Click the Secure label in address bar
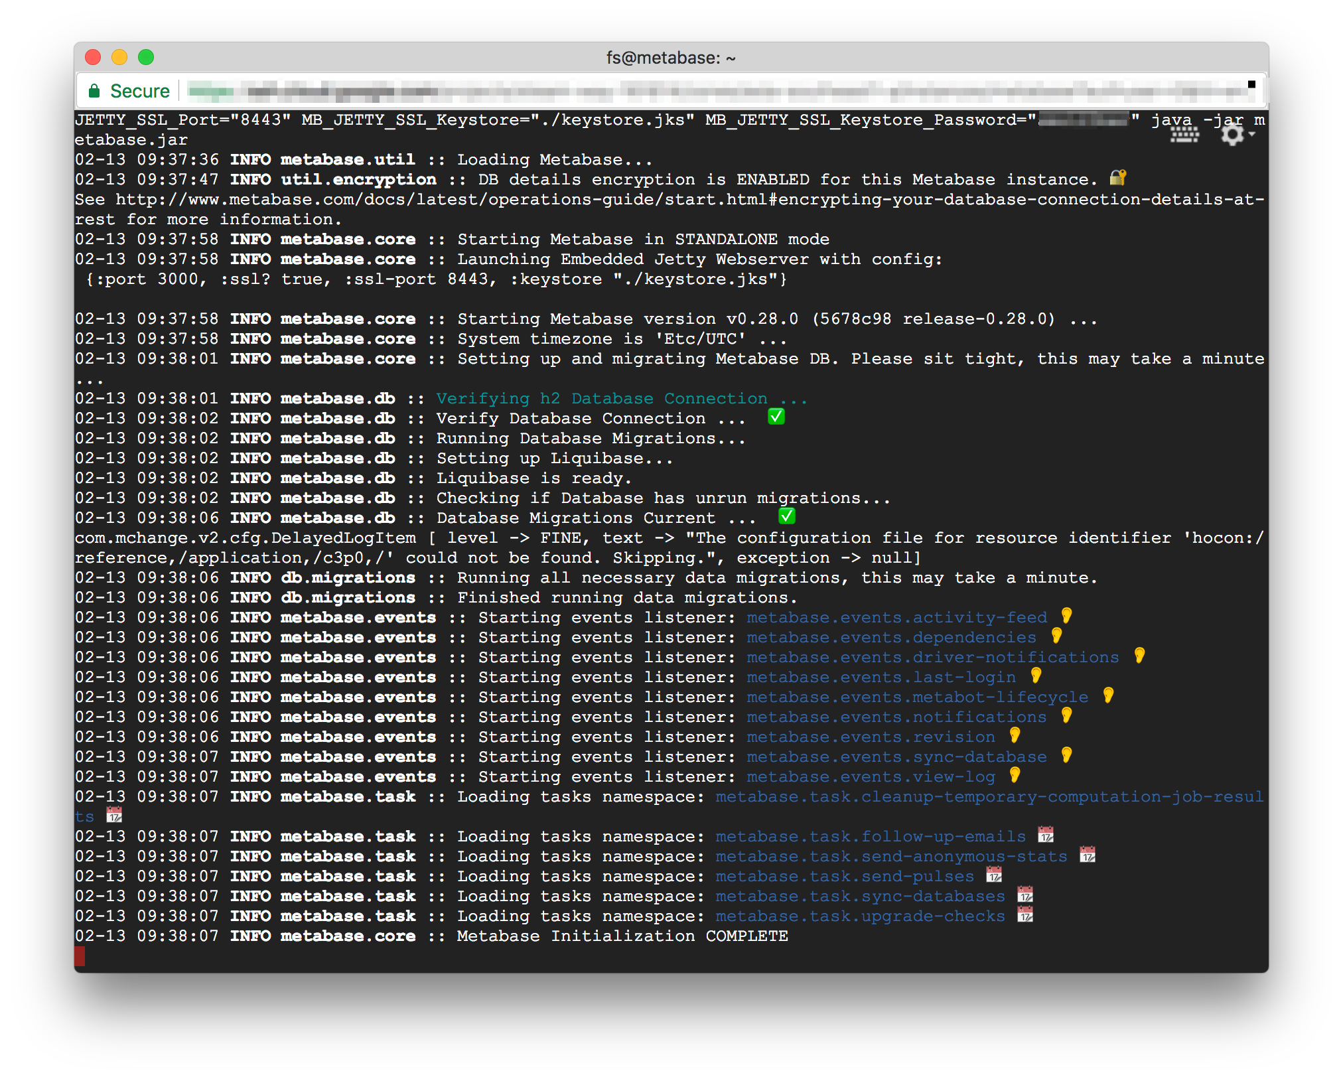This screenshot has height=1079, width=1343. tap(140, 91)
